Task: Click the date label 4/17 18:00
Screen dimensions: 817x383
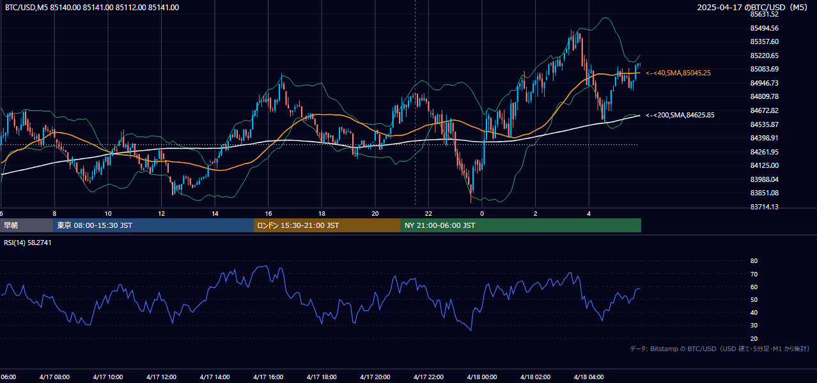Action: click(x=322, y=377)
